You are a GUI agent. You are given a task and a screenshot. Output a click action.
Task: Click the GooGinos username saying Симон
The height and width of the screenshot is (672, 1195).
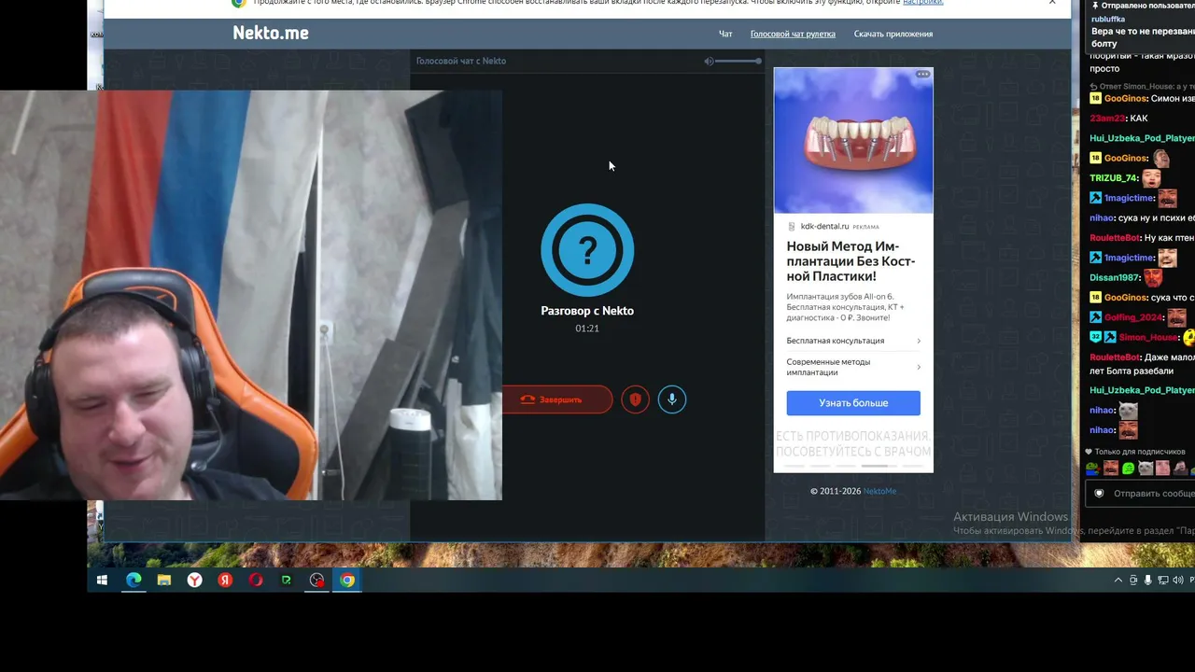click(x=1125, y=99)
